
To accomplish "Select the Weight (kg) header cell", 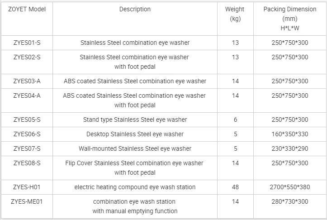I will point(235,14).
